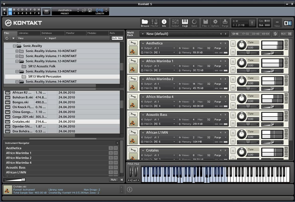Viewport: 295px width, 202px height.
Task: Switch to the Libraries tab
Action: 29,33
